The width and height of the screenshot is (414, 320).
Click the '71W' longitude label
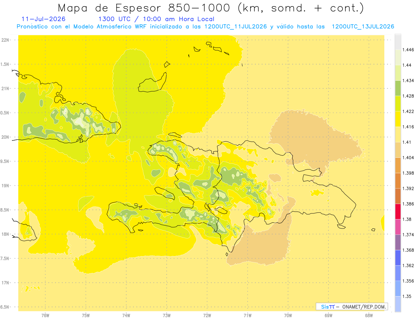[x=247, y=315]
